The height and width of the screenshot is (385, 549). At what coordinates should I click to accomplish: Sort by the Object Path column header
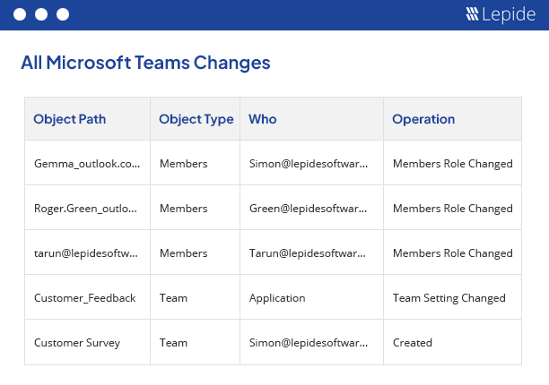[x=70, y=119]
